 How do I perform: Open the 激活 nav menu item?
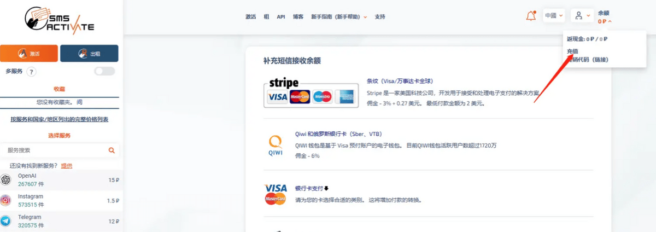[251, 17]
